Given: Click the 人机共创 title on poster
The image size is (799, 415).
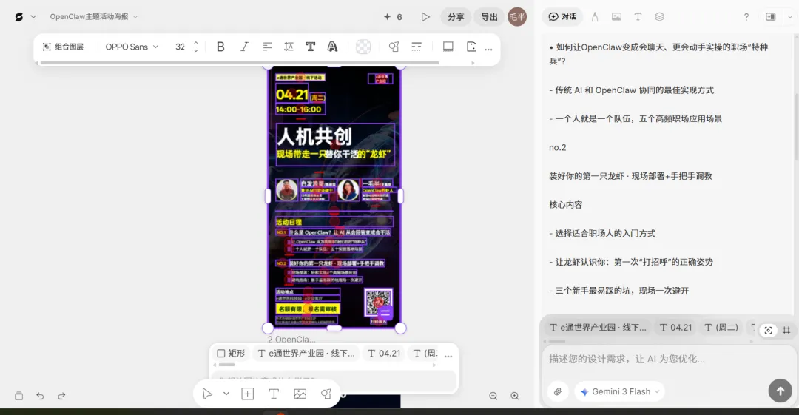Looking at the screenshot, I should [x=314, y=136].
